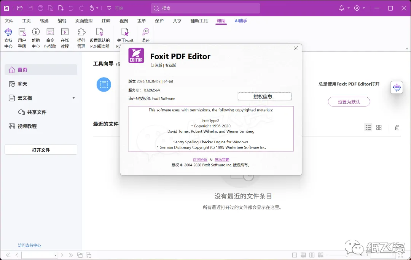Select continuous page view icon in status bar
The height and width of the screenshot is (260, 411).
[303, 255]
